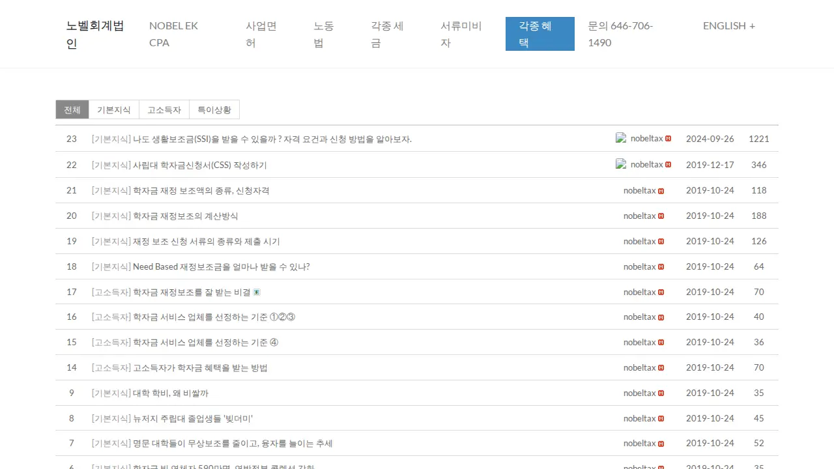Click the view count 64
The image size is (834, 469).
tap(759, 267)
